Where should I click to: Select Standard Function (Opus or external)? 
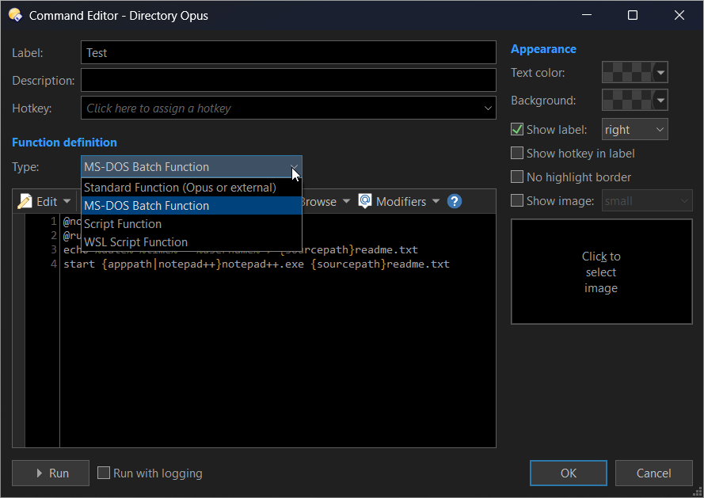click(x=180, y=188)
